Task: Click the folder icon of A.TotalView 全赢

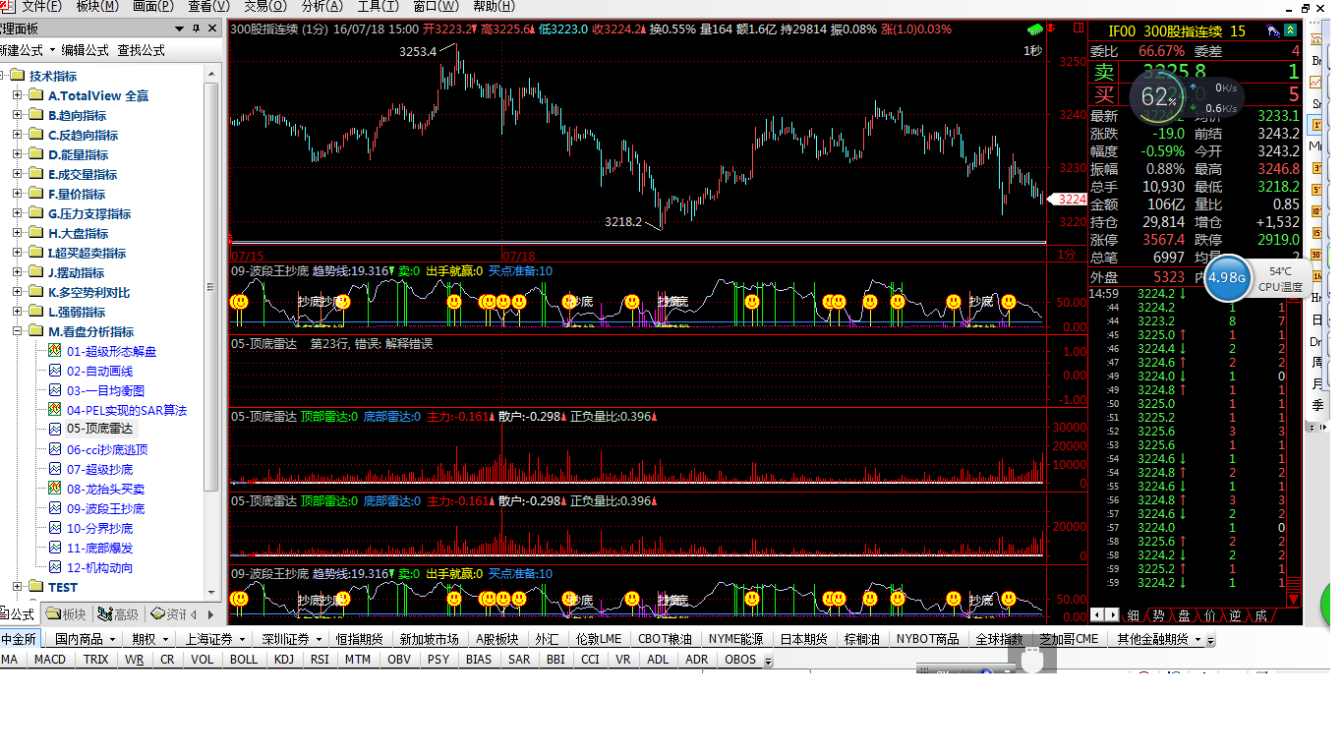Action: click(x=36, y=95)
